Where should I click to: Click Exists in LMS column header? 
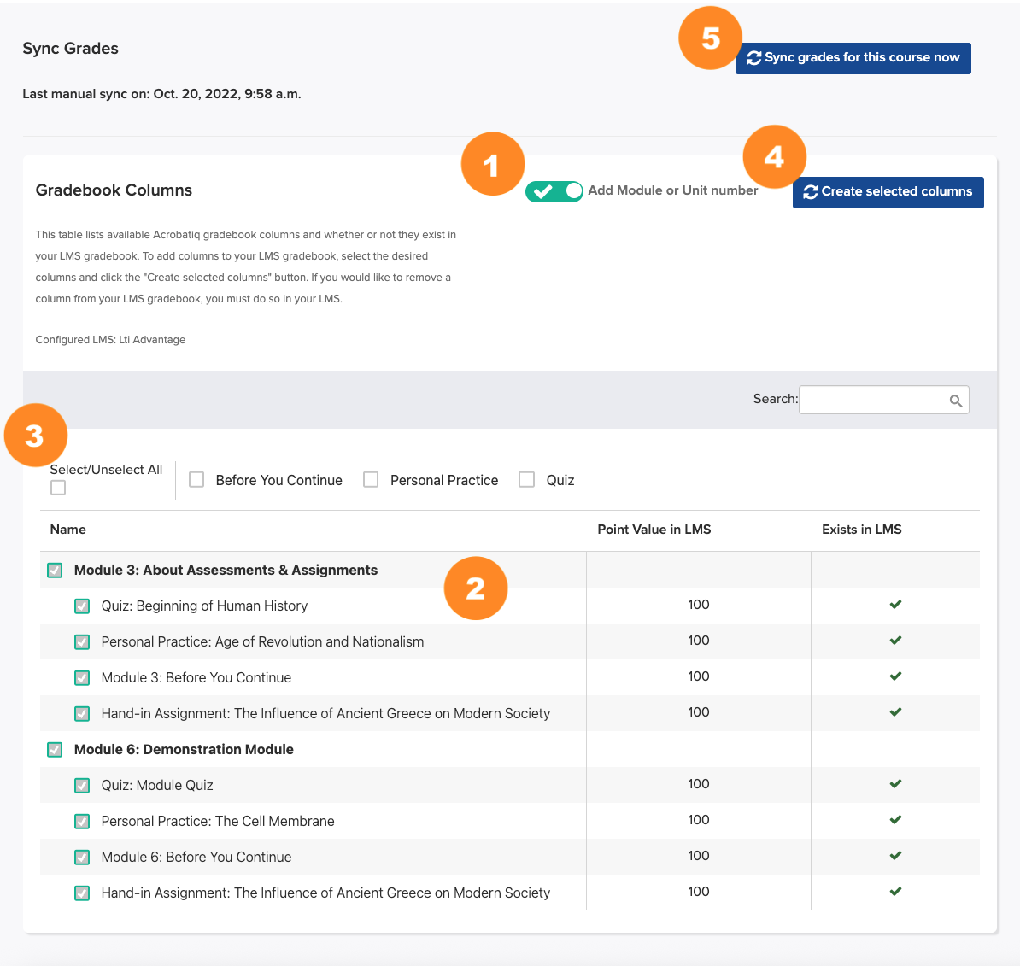(861, 530)
